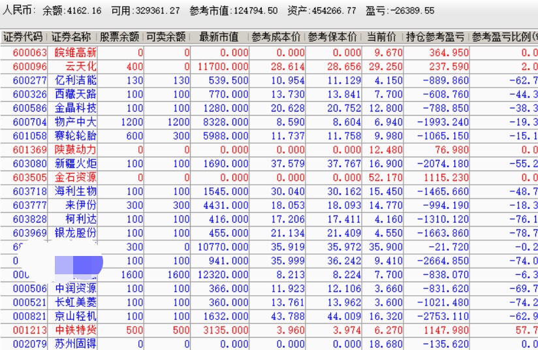The width and height of the screenshot is (538, 350).
Task: Click the 参考成本价 column header
Action: point(276,37)
